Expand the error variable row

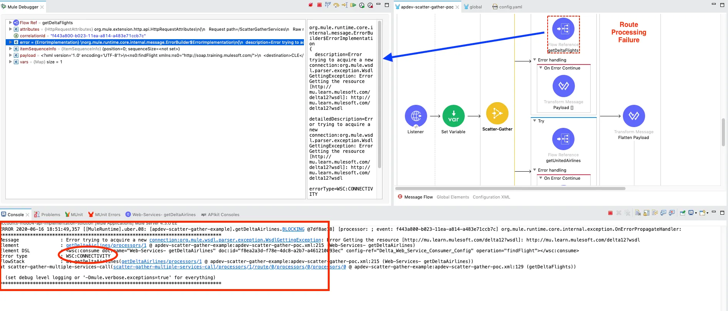point(10,42)
